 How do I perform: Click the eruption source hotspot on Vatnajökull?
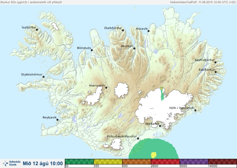[x=161, y=88]
